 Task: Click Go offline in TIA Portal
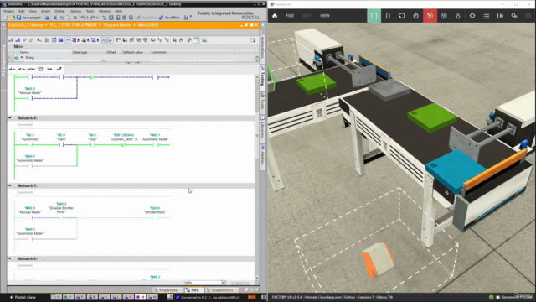point(169,18)
